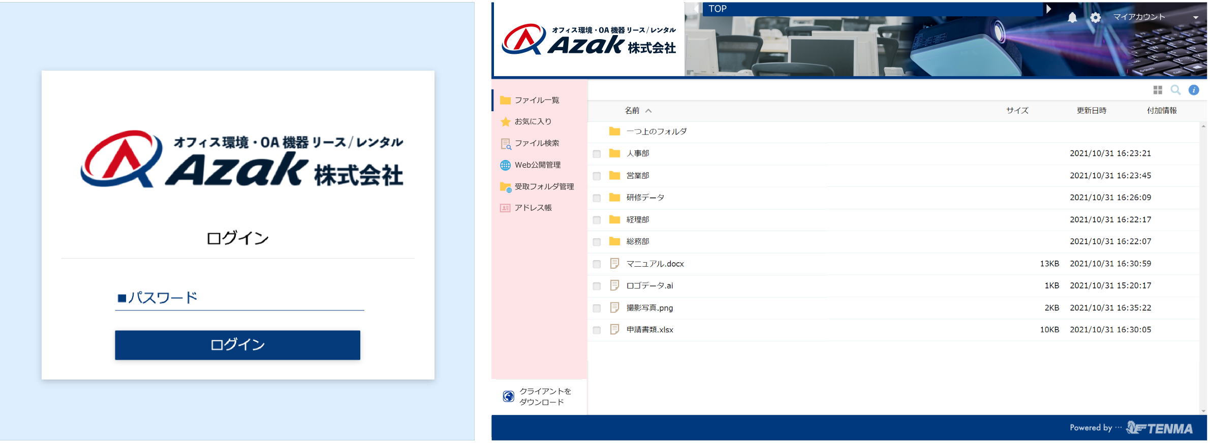Screen dimensions: 1210x443
Task: Click the ファイル検索 icon in sidebar
Action: (x=506, y=144)
